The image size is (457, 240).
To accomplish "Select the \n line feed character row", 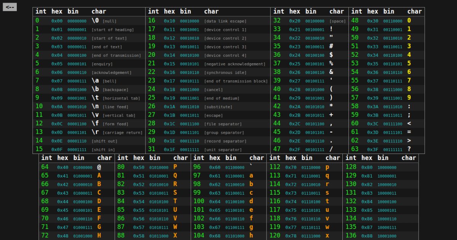I will point(95,106).
